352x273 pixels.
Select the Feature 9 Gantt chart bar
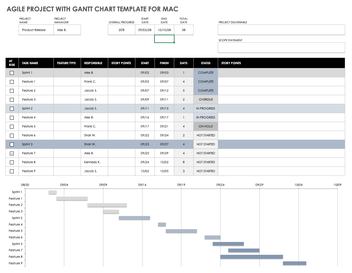pos(295,263)
